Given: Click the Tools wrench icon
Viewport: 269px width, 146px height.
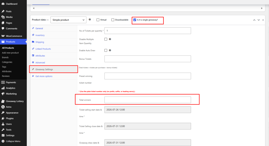Looking at the screenshot, I should (x=3, y=130).
